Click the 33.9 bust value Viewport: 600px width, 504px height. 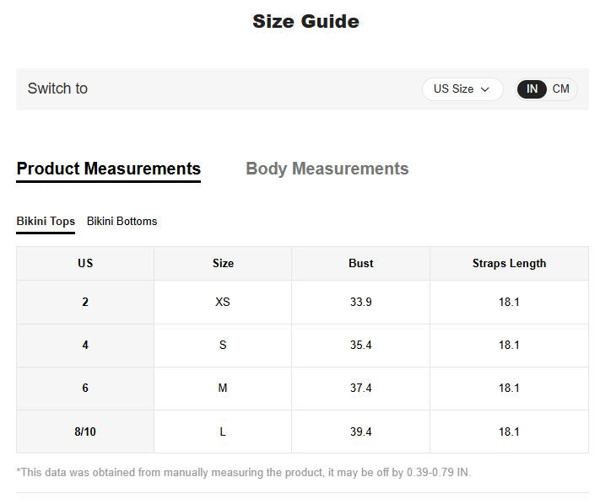pos(361,302)
